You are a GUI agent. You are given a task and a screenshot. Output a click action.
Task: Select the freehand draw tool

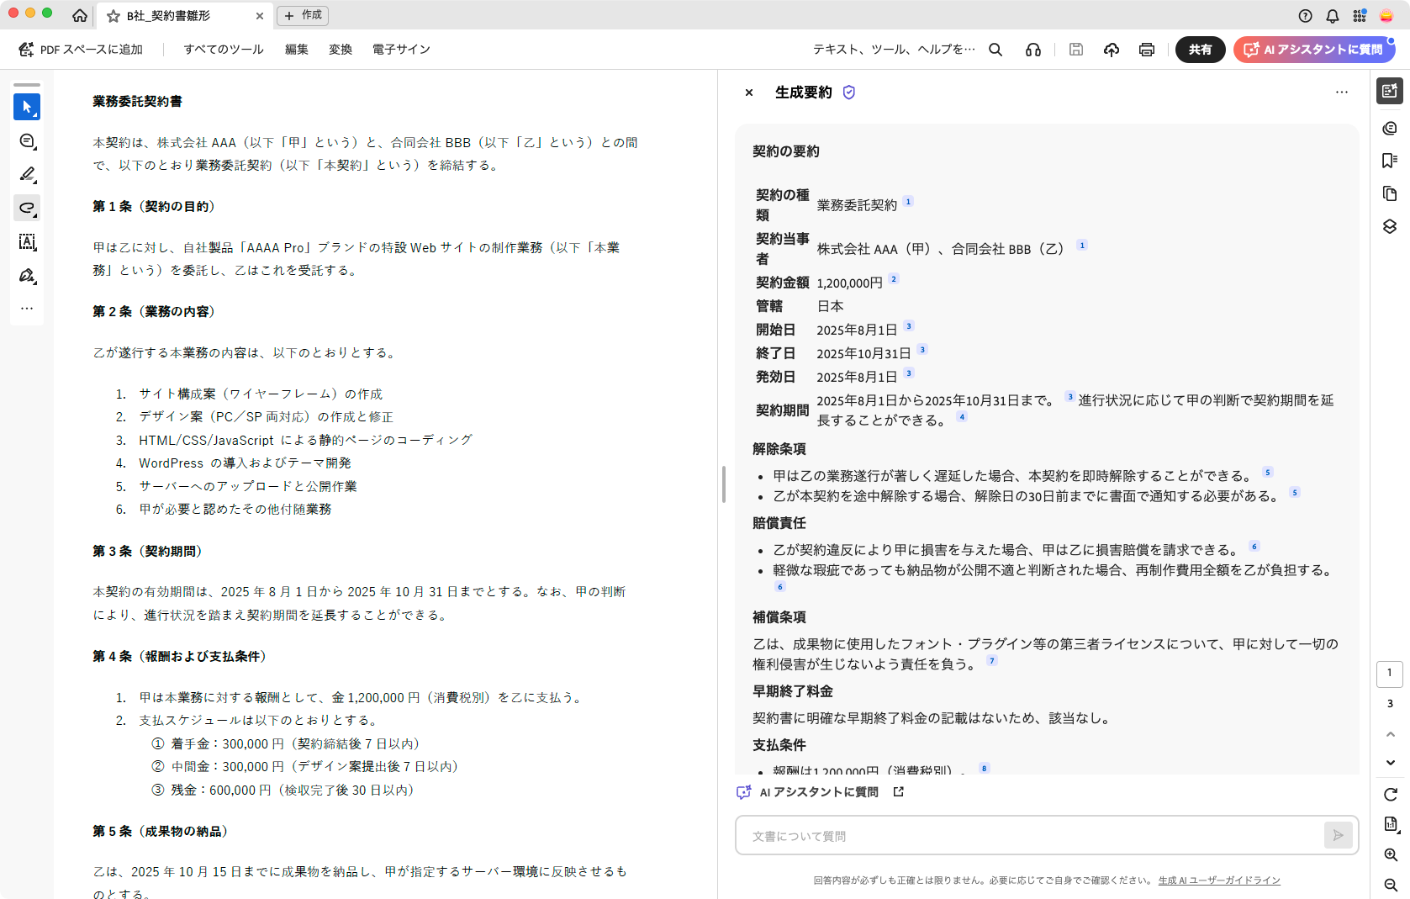27,208
